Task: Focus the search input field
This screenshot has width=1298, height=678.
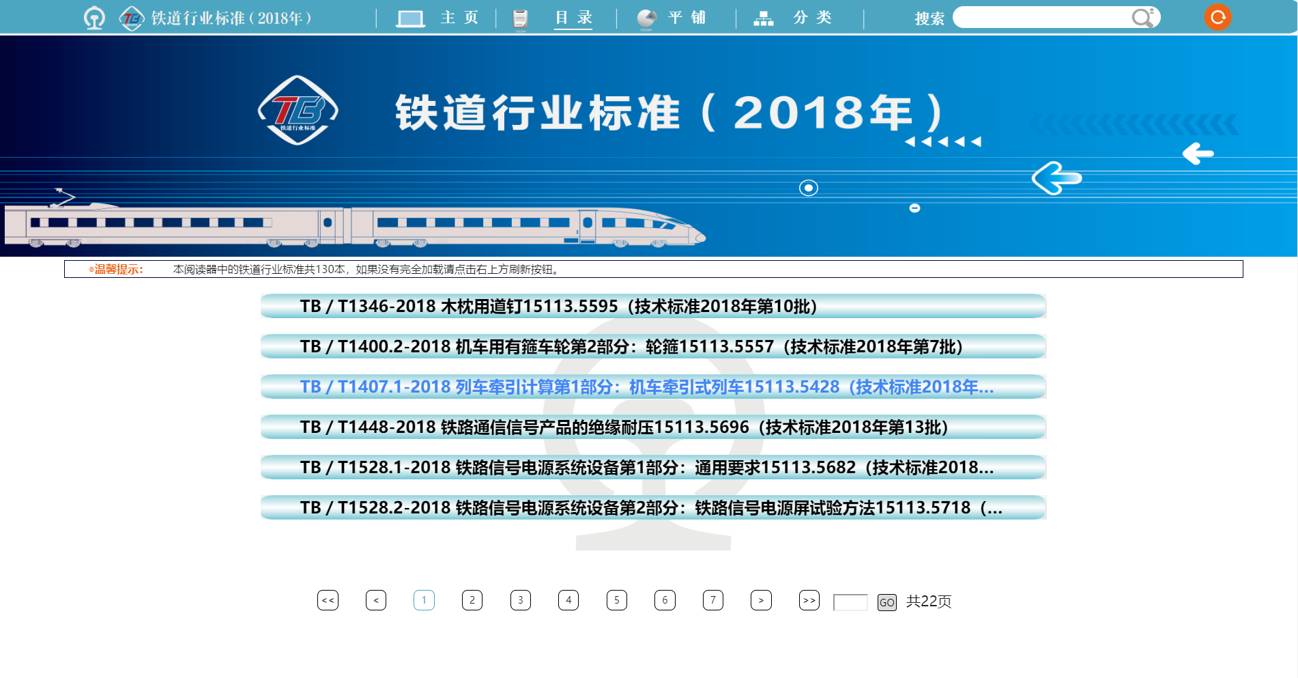Action: pos(1043,17)
